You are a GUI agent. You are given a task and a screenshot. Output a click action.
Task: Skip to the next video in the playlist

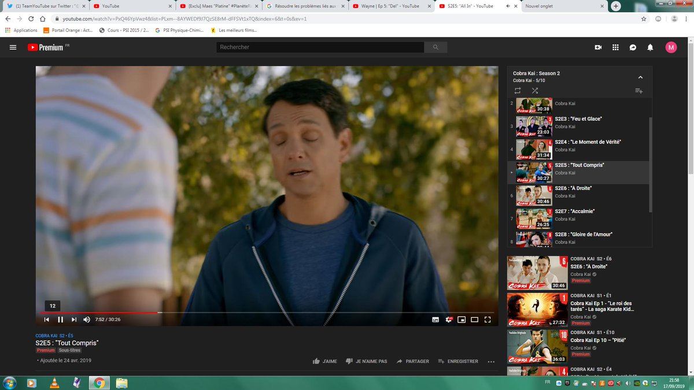pyautogui.click(x=73, y=320)
